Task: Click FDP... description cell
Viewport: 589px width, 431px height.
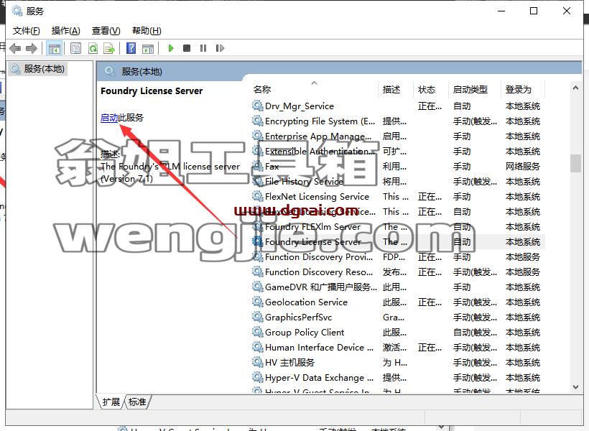Action: [394, 257]
